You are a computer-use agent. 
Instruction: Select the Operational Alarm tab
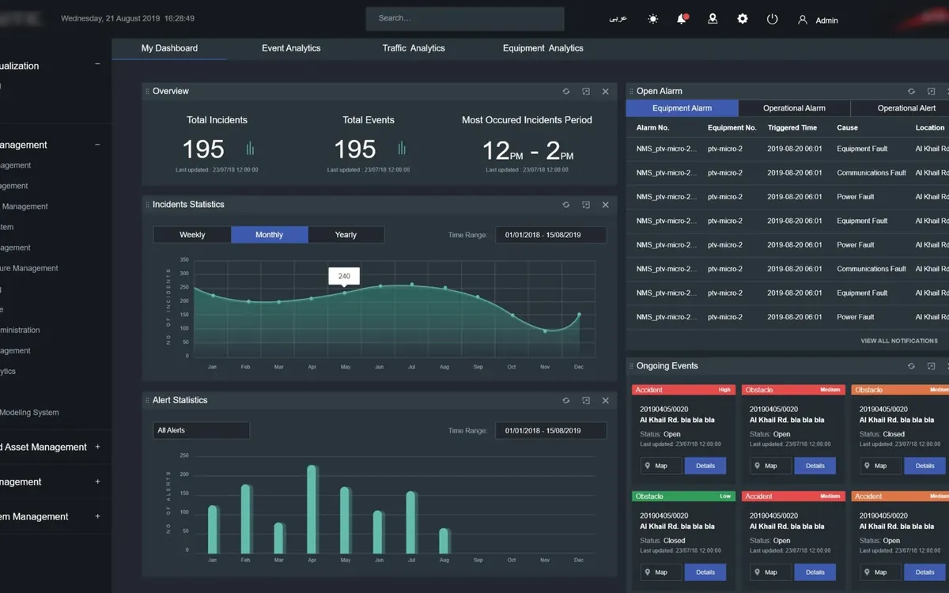click(x=794, y=108)
